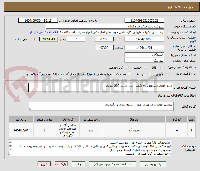The height and width of the screenshot is (171, 200).
Task: Select the متوسط purchase type radio
Action: (150, 74)
